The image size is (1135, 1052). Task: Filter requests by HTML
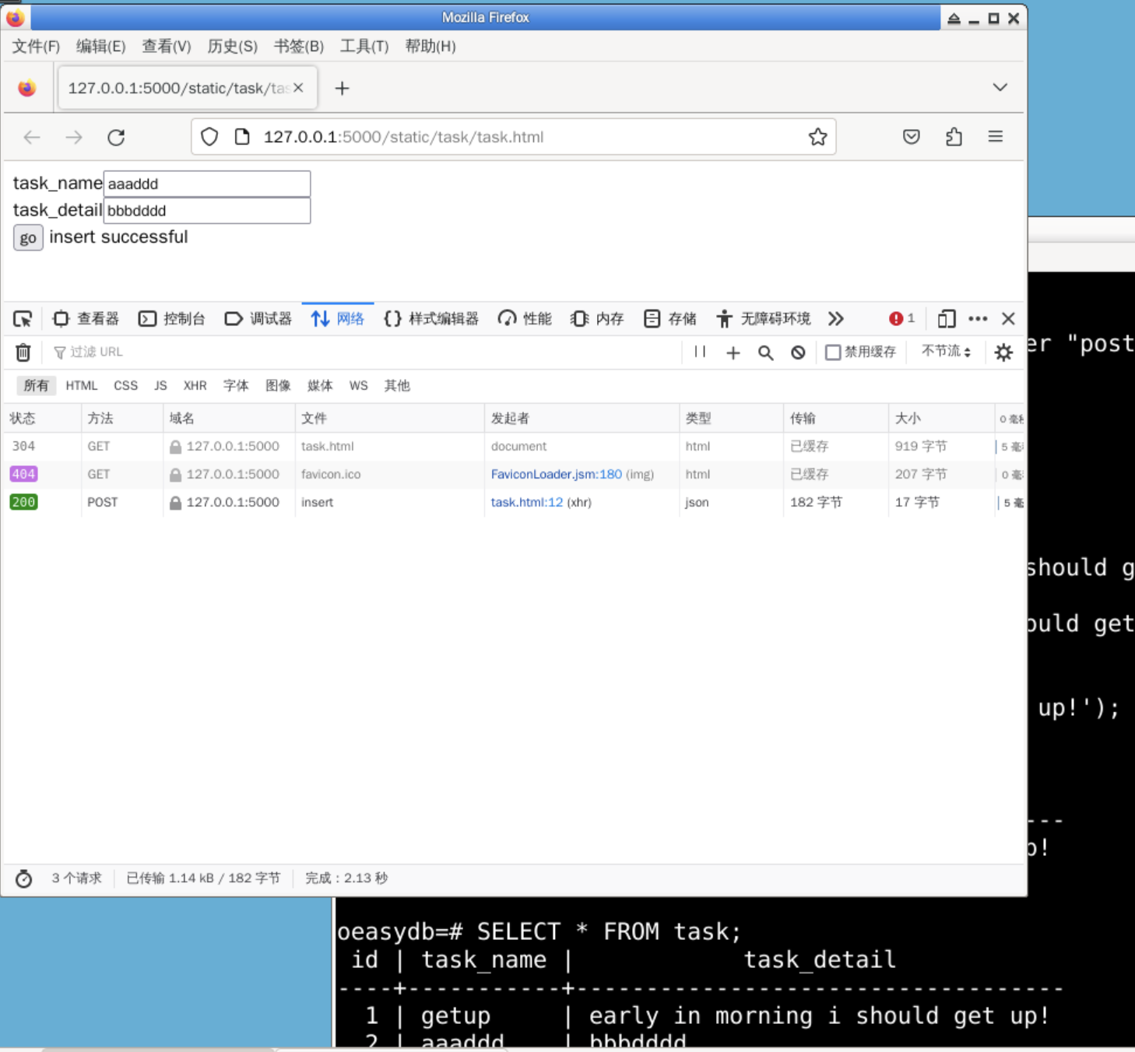[x=82, y=386]
